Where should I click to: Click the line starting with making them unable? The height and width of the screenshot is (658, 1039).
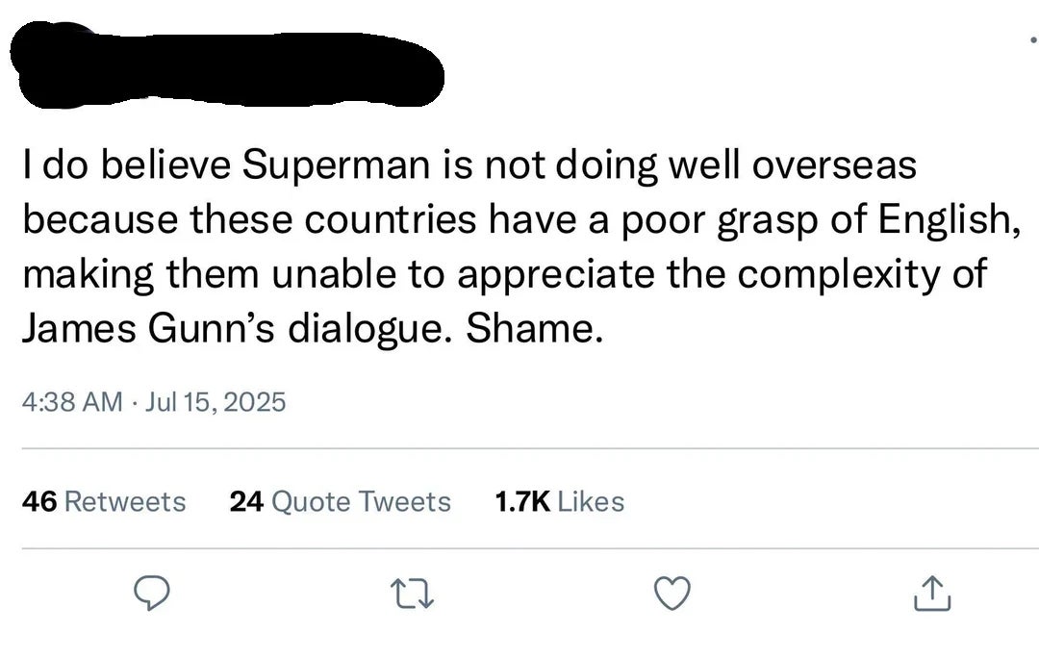pos(505,275)
